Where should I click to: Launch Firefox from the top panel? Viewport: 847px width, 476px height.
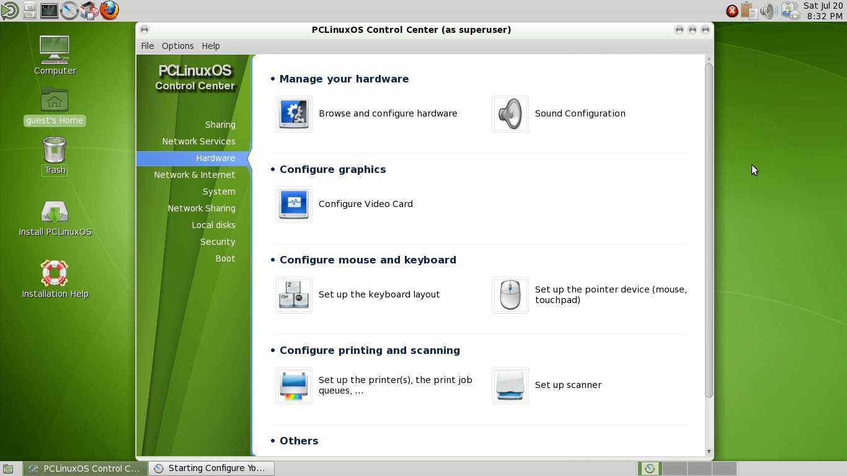(109, 10)
